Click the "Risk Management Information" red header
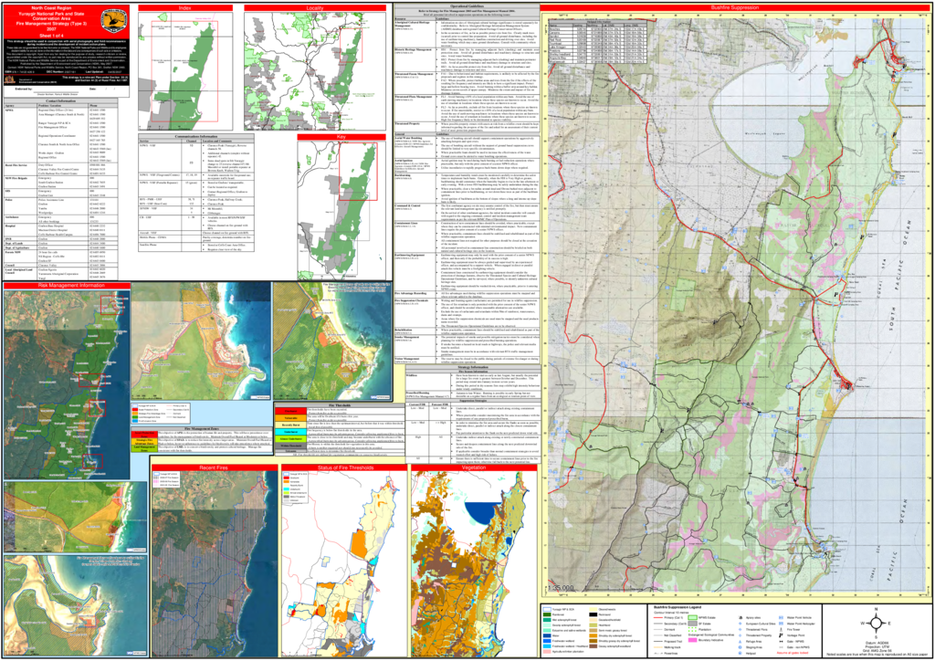 point(68,286)
